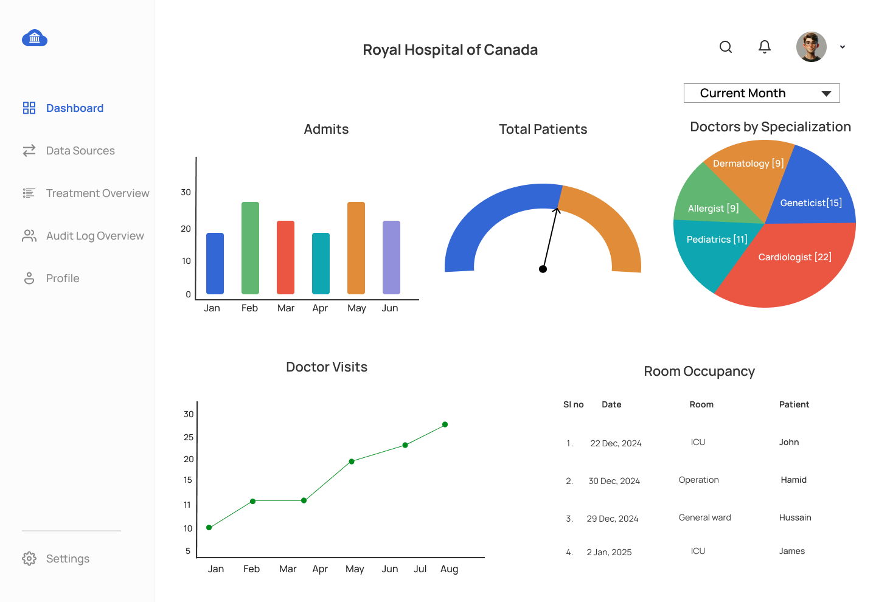Click the Data Sources arrows icon
The height and width of the screenshot is (602, 876).
pyautogui.click(x=29, y=151)
